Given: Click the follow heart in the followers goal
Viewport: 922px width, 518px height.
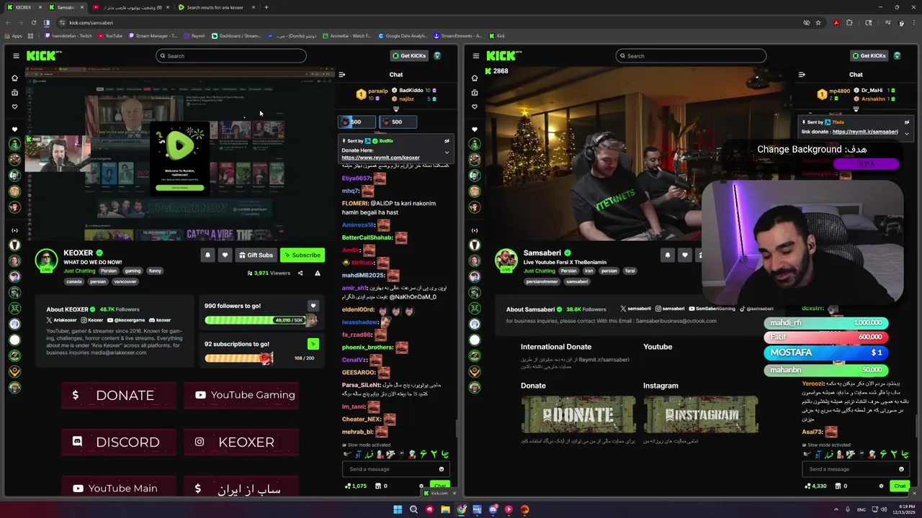Looking at the screenshot, I should coord(313,306).
